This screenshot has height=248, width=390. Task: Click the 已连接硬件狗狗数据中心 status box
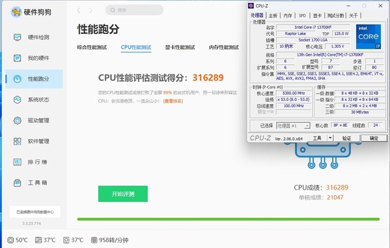(35, 212)
